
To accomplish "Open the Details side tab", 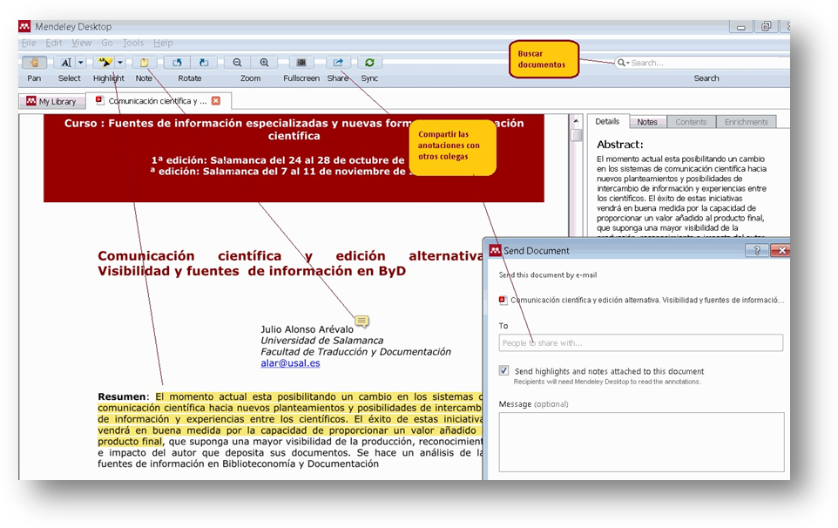I will 607,121.
